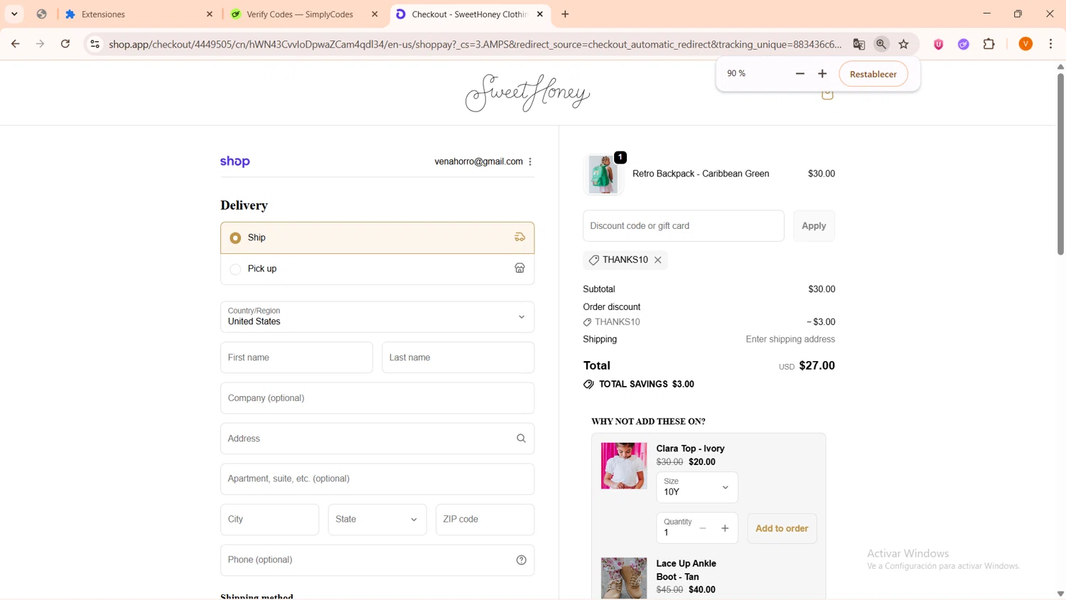Click the browser forward arrow
Image resolution: width=1066 pixels, height=600 pixels.
pyautogui.click(x=41, y=44)
